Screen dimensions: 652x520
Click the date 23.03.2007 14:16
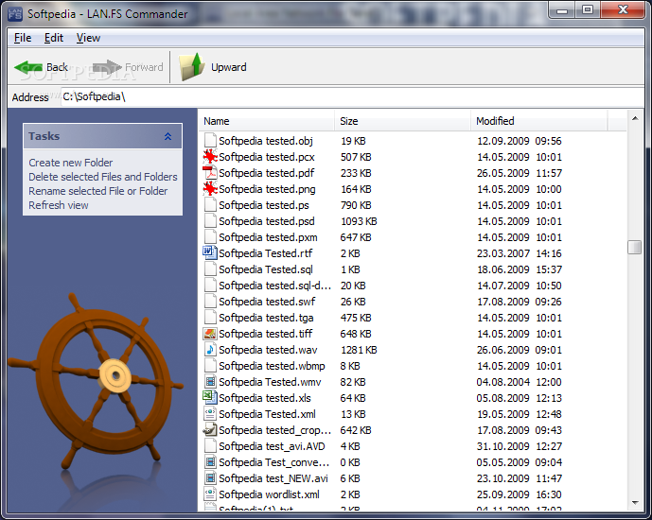point(520,253)
